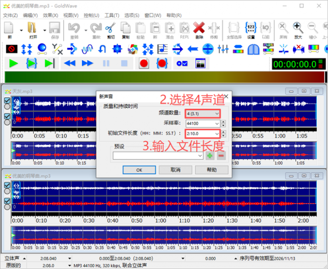Click the Open (打开) folder icon
The height and width of the screenshot is (269, 328).
32,28
